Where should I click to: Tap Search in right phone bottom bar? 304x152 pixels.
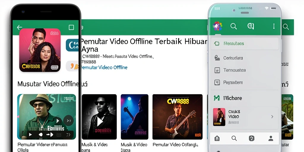[234, 138]
